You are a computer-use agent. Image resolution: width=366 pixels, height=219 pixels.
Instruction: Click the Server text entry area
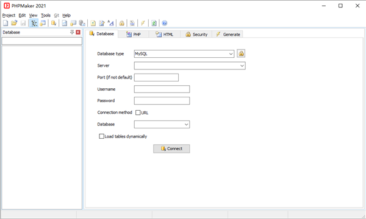187,66
